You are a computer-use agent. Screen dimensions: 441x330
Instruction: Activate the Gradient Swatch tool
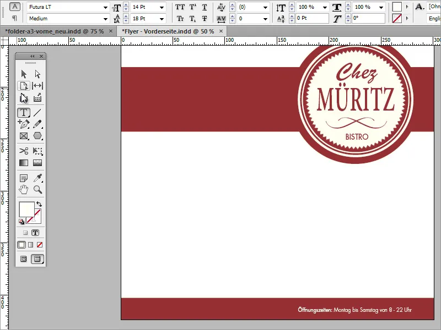24,163
